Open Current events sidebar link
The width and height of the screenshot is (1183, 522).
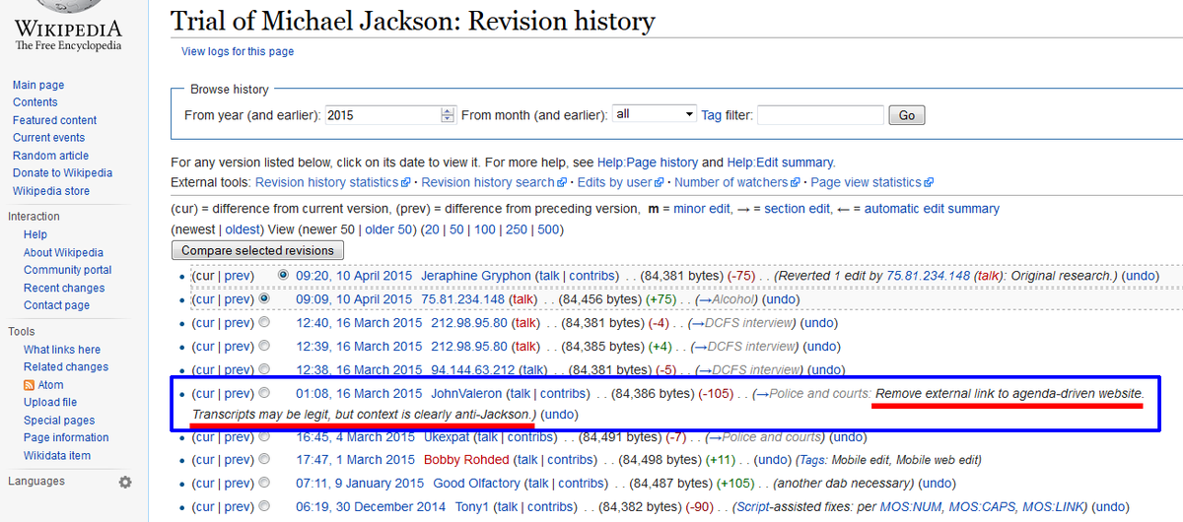49,138
